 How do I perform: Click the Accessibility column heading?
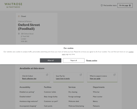pos(25,87)
